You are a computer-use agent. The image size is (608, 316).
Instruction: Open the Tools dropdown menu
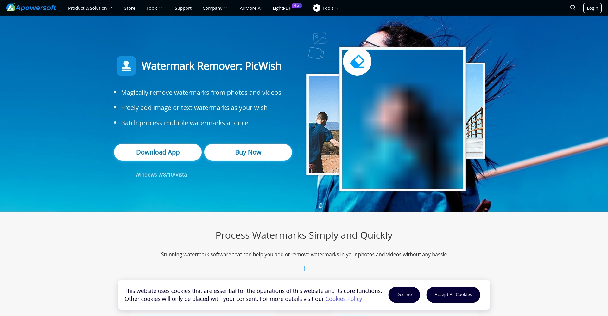tap(330, 8)
